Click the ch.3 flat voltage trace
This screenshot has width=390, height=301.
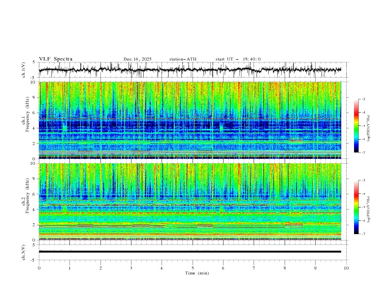[190, 252]
